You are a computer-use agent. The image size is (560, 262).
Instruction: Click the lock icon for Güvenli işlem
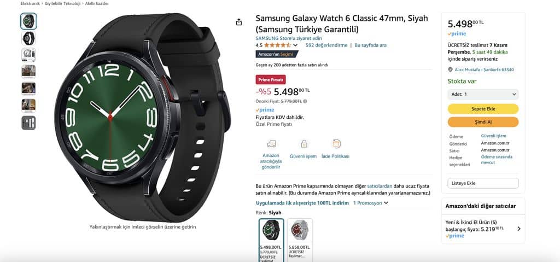click(x=304, y=144)
